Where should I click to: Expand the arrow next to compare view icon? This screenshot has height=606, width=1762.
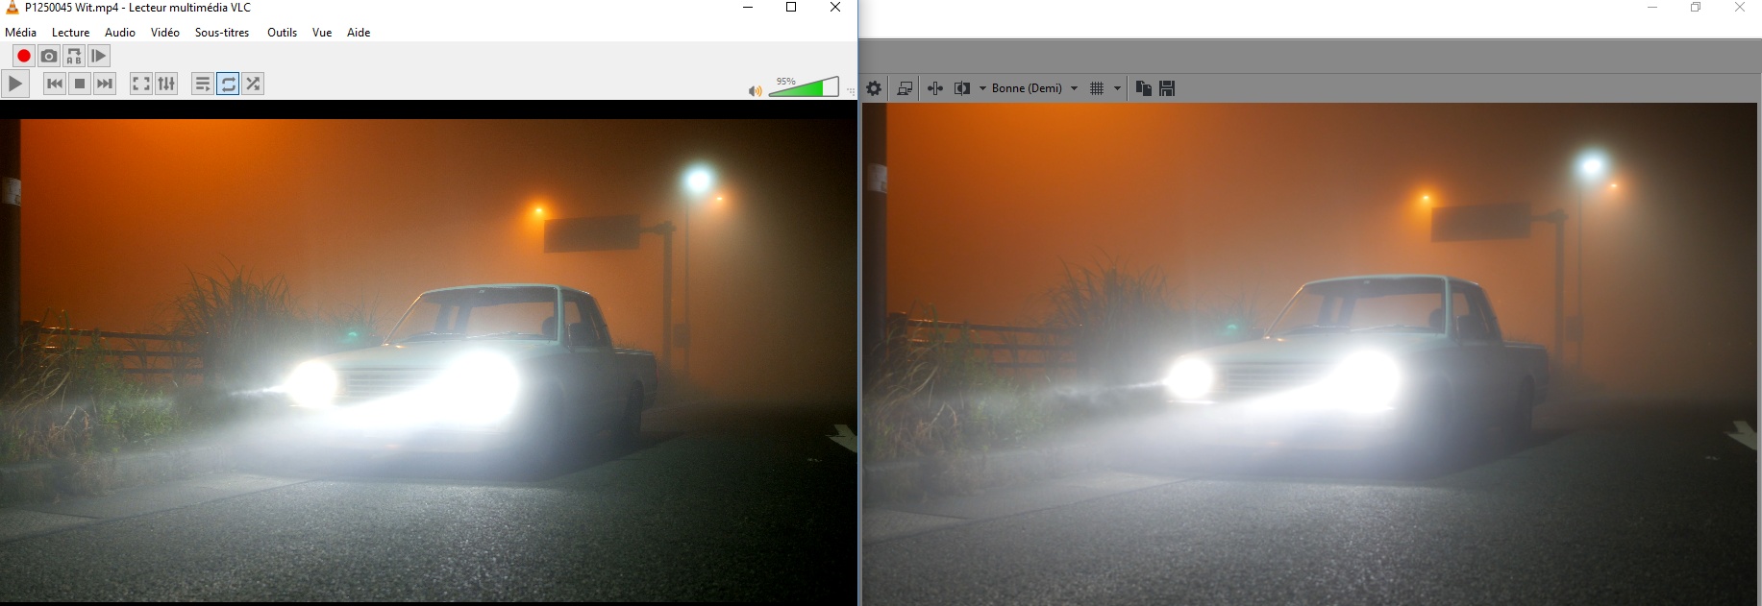[982, 88]
